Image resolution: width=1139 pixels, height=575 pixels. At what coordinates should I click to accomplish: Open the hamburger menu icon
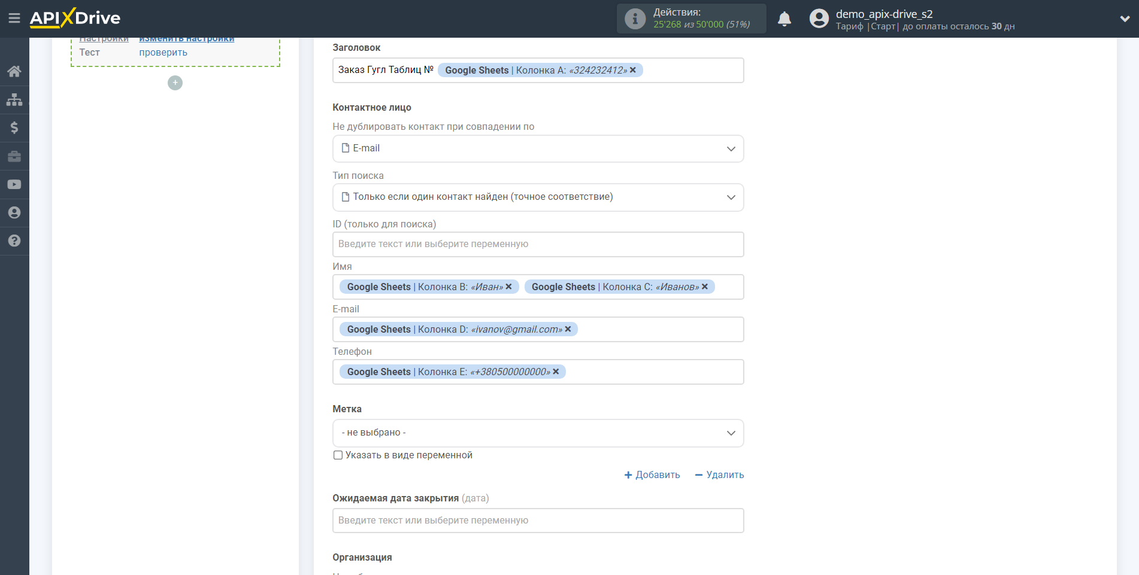14,19
